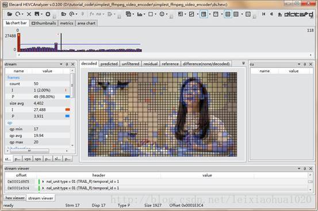
Task: Click the stream panel horizontal scrollbar
Action: 29,151
